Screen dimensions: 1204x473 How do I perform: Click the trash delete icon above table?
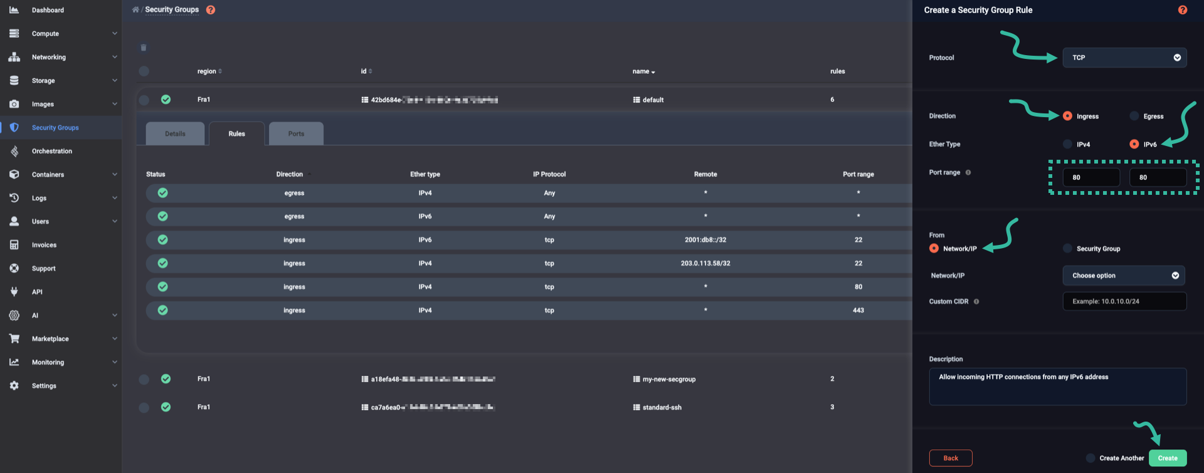[144, 48]
